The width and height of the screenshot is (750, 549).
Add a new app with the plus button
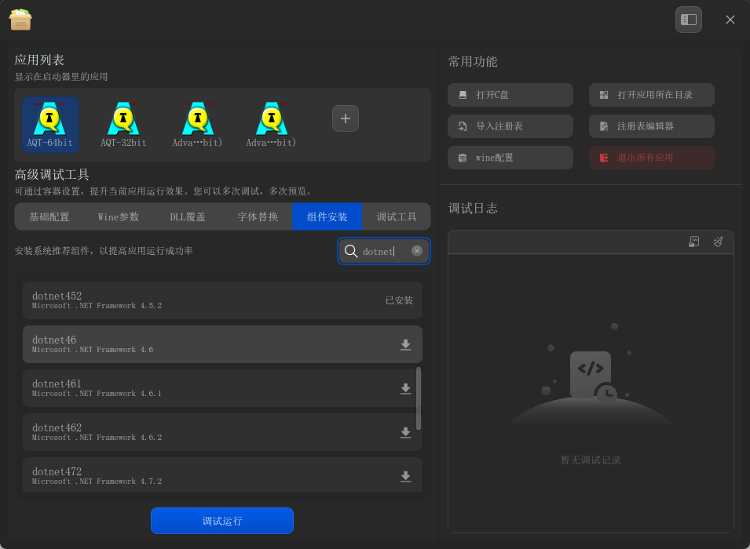click(x=346, y=118)
